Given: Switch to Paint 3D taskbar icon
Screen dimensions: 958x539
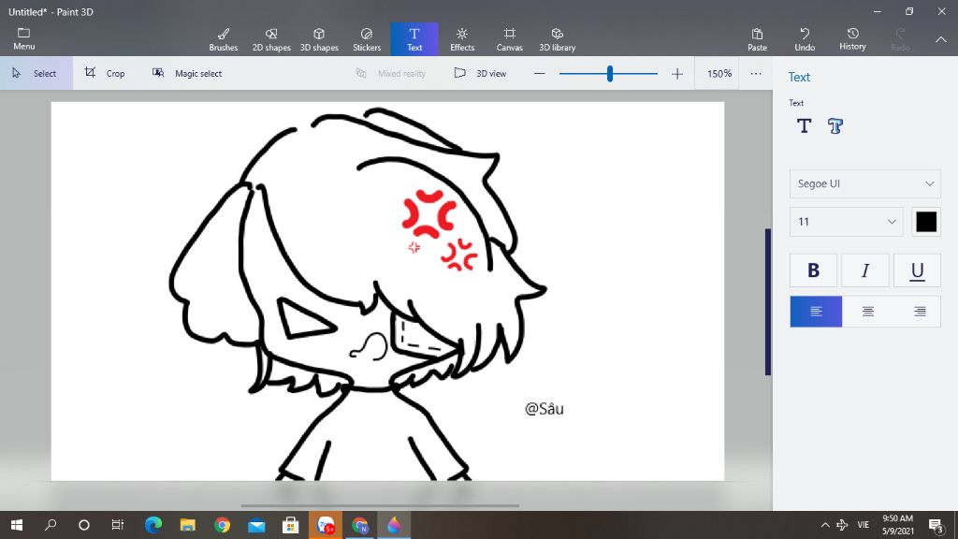Looking at the screenshot, I should point(394,525).
